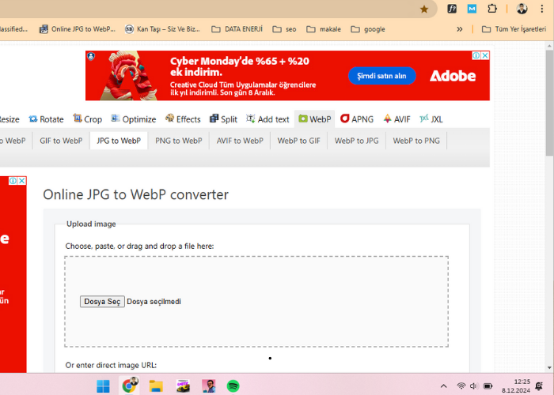Open the Online JPG to WebP bookmark
Screen dimensions: 554x395
(78, 29)
